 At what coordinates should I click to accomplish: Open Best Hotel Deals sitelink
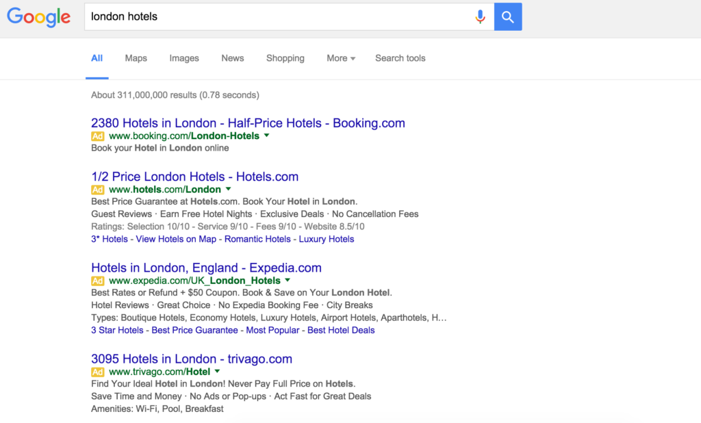341,331
